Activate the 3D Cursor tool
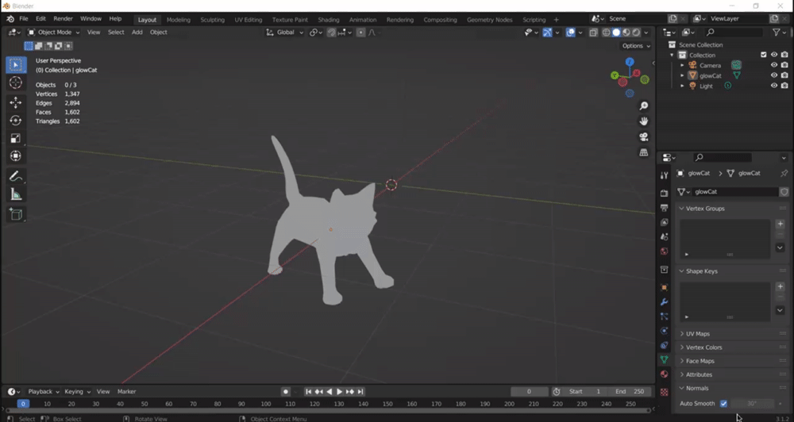The width and height of the screenshot is (794, 422). (16, 82)
